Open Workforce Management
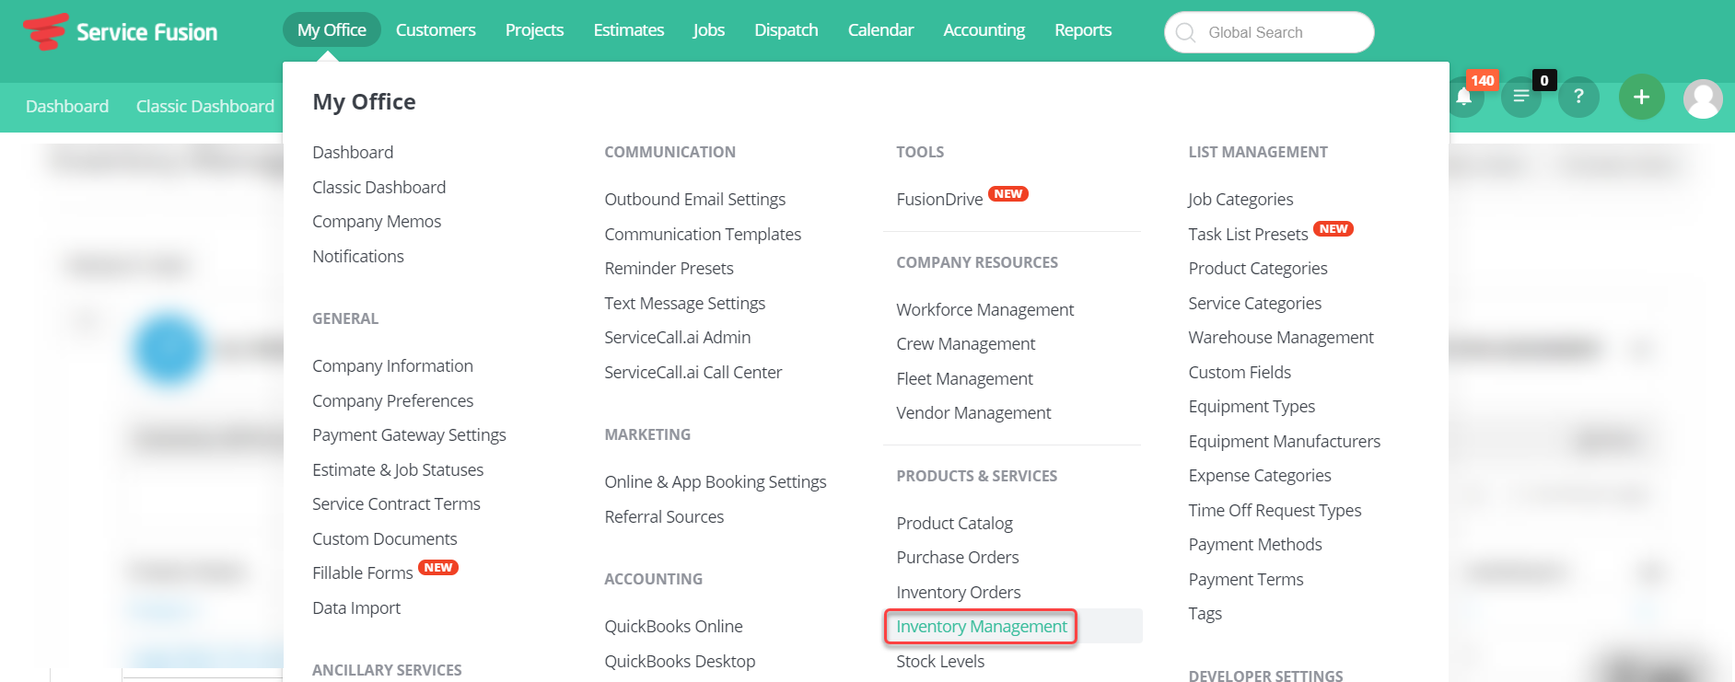This screenshot has height=682, width=1735. [x=984, y=309]
